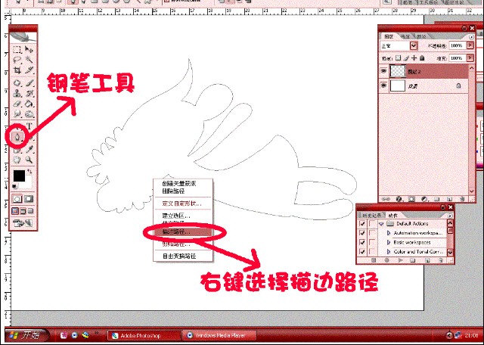484x345 pixels.
Task: Open the blend mode dropdown 正常
Action: [414, 46]
